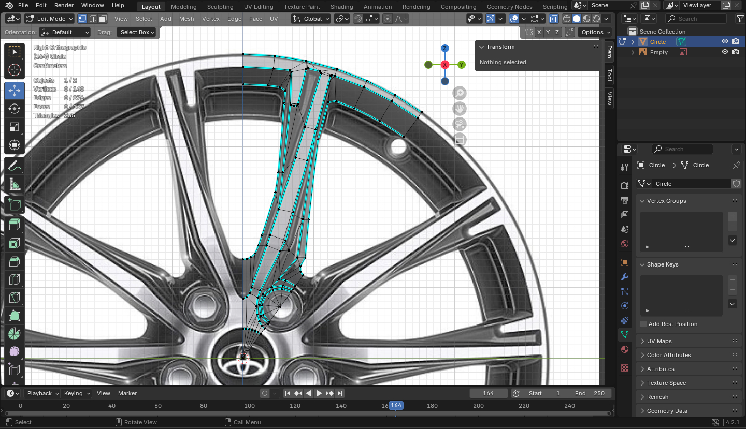
Task: Switch perspective/orthographic with grid gizmo
Action: pyautogui.click(x=459, y=140)
